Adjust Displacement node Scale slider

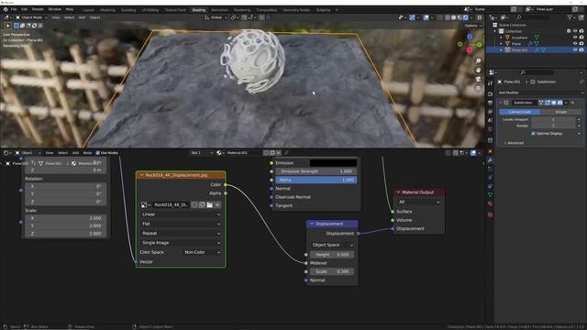coord(332,271)
